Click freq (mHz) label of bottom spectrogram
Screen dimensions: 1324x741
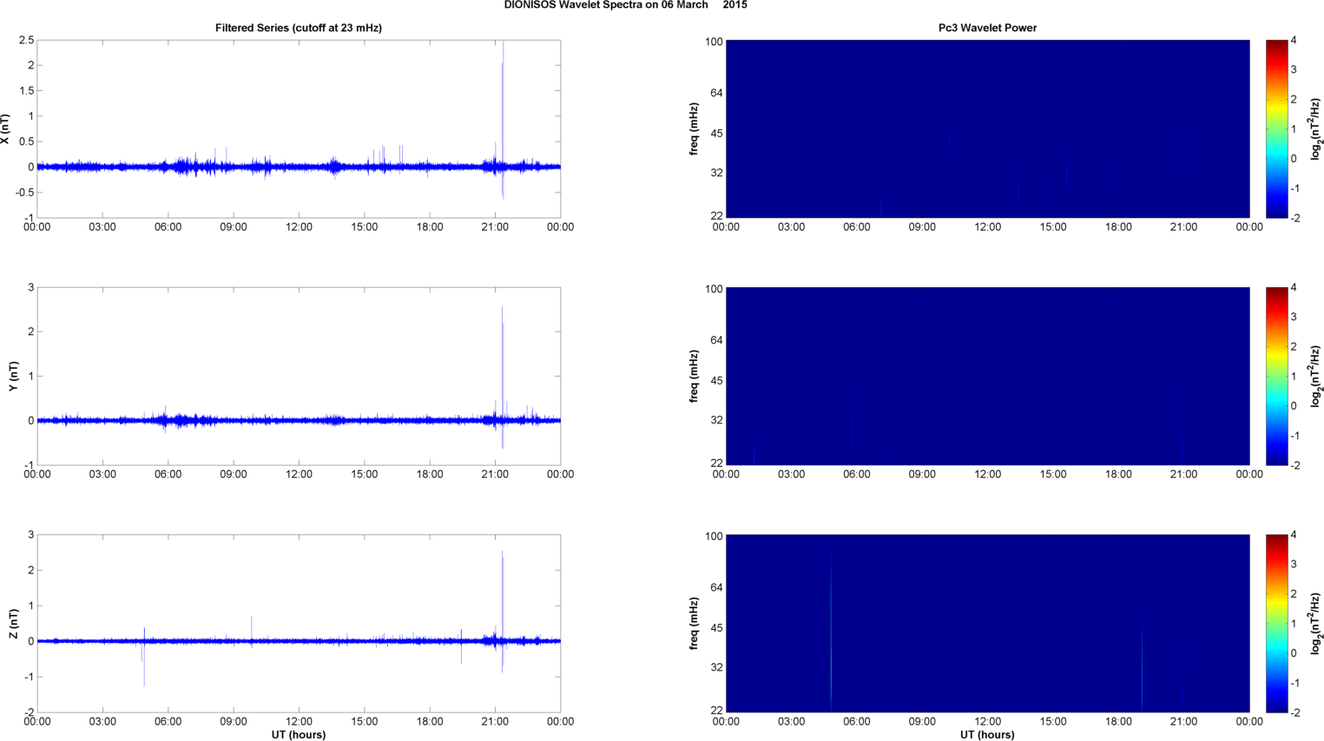tap(694, 624)
